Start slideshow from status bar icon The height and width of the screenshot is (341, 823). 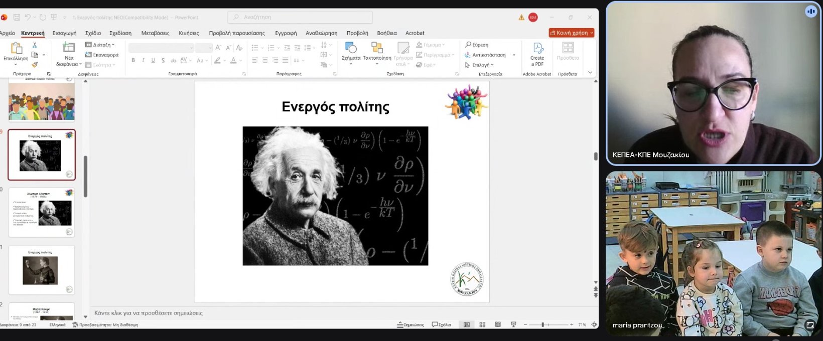(x=513, y=325)
